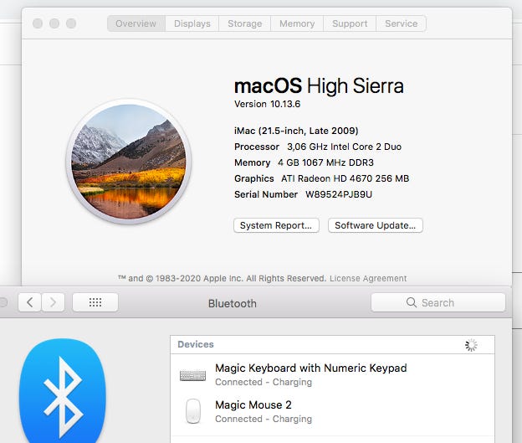Image resolution: width=522 pixels, height=443 pixels.
Task: Close the About This Mac window
Action: 38,23
